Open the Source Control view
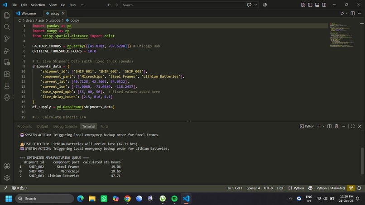Viewport: 365px width, 205px height. tap(7, 38)
